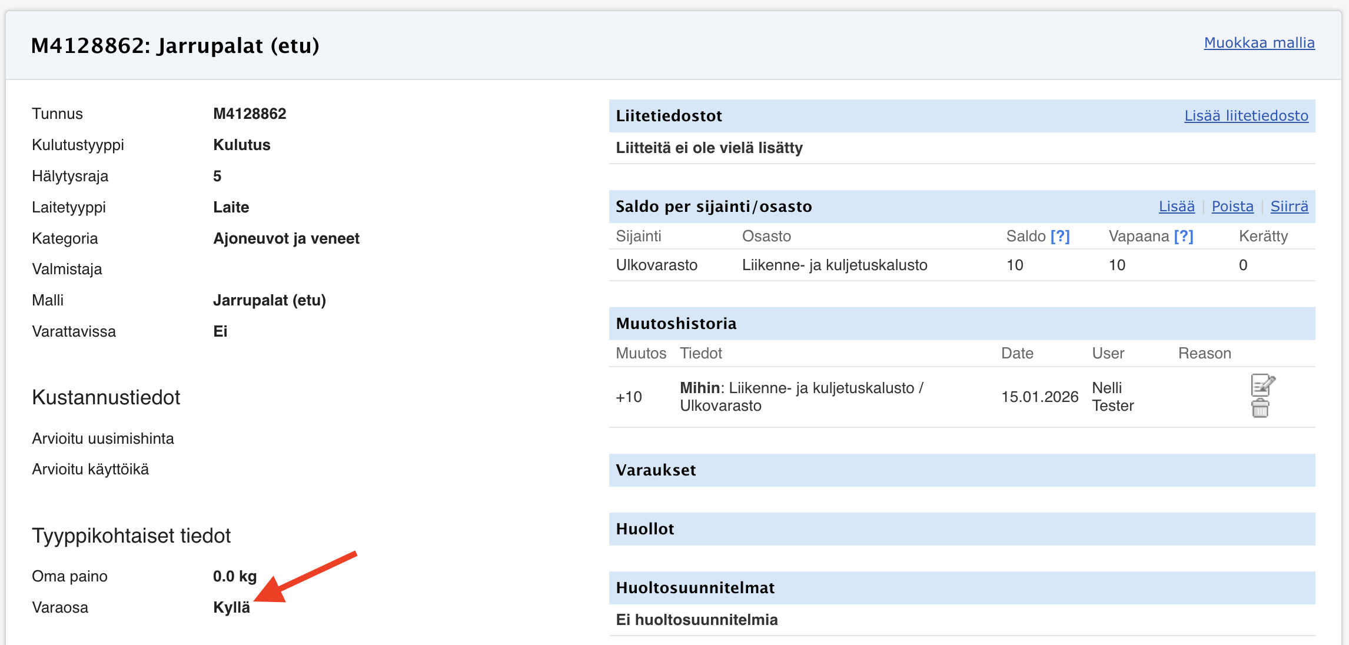Click the Varaukset section header
1349x645 pixels.
[x=656, y=470]
